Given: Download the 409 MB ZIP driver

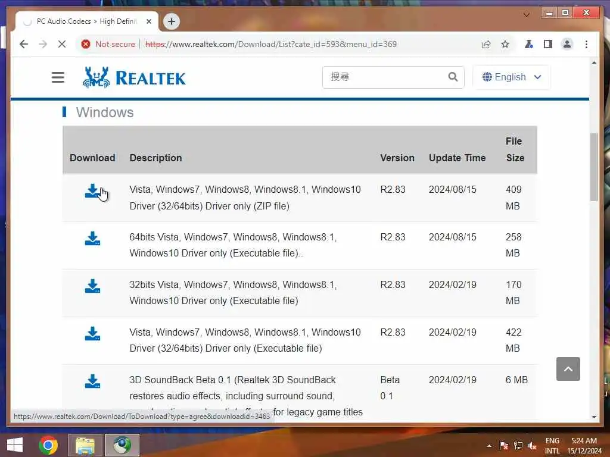Looking at the screenshot, I should pyautogui.click(x=92, y=191).
